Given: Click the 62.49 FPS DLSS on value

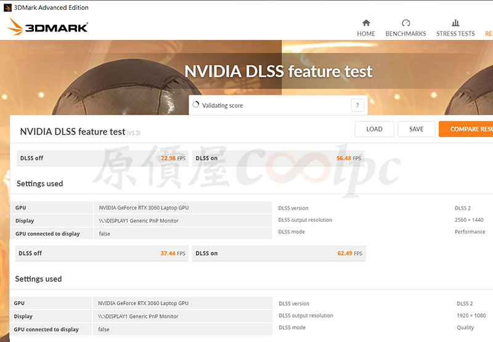Looking at the screenshot, I should 349,253.
